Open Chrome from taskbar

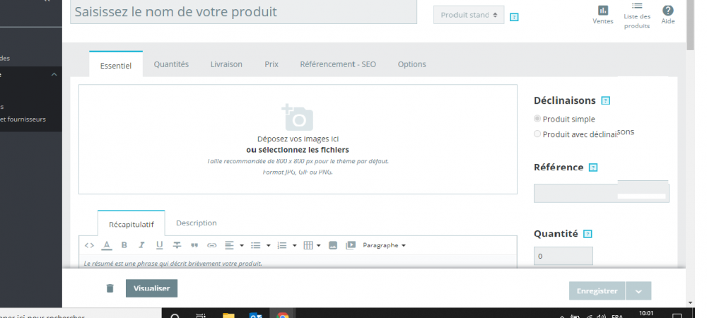tap(283, 315)
